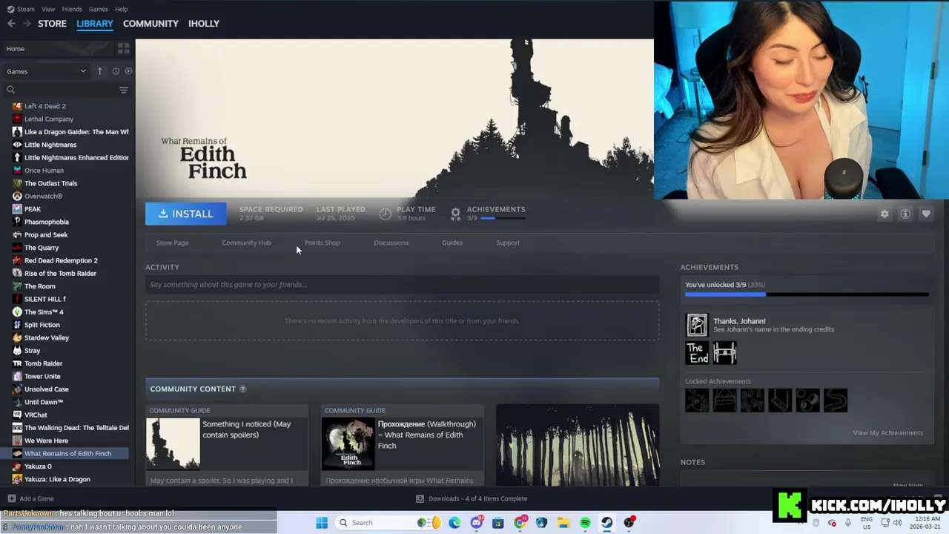Open Downloads status at the bottom
This screenshot has width=949, height=534.
[x=472, y=498]
